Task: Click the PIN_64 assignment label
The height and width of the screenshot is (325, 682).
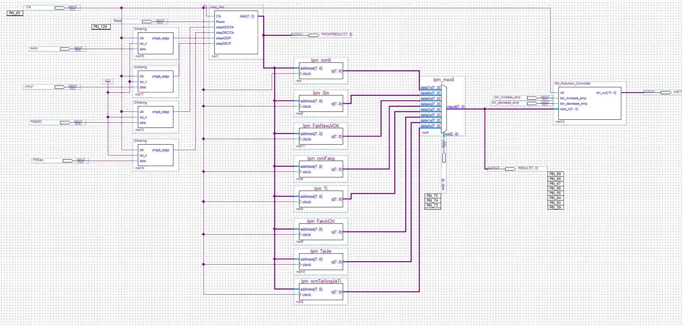Action: tap(555, 198)
